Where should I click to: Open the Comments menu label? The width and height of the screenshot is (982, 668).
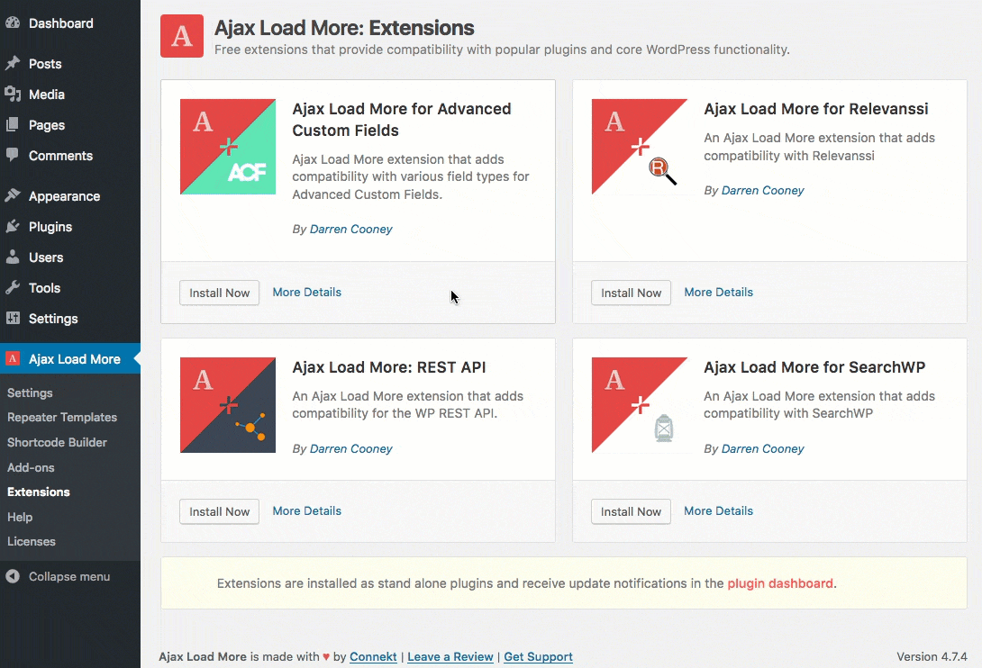[60, 155]
